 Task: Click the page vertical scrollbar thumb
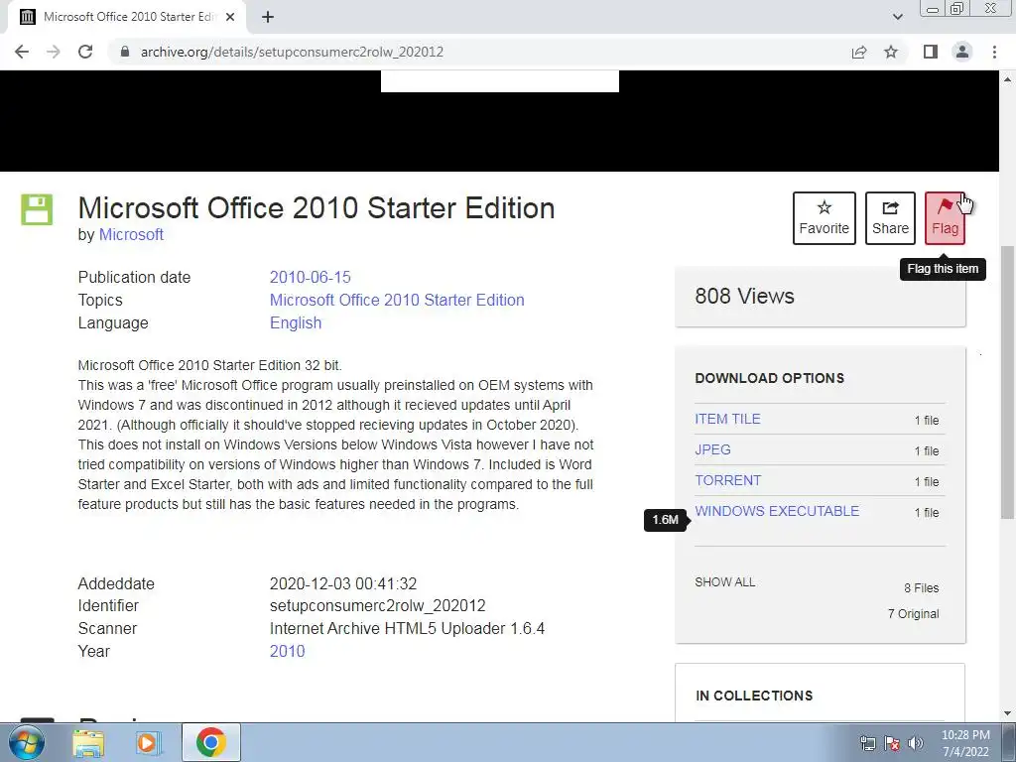(1008, 382)
